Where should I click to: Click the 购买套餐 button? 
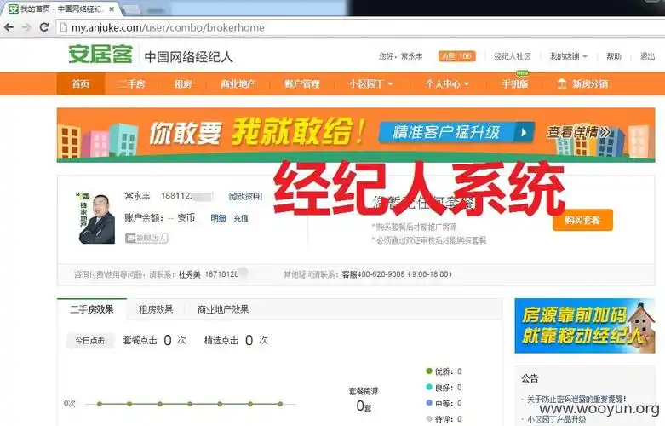[x=582, y=220]
